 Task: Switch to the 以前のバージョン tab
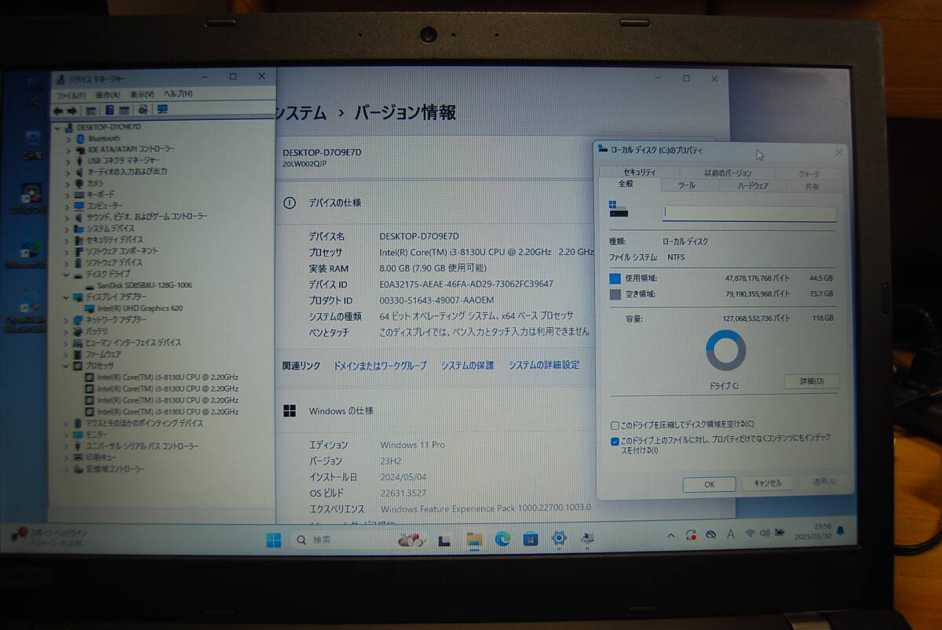click(728, 173)
